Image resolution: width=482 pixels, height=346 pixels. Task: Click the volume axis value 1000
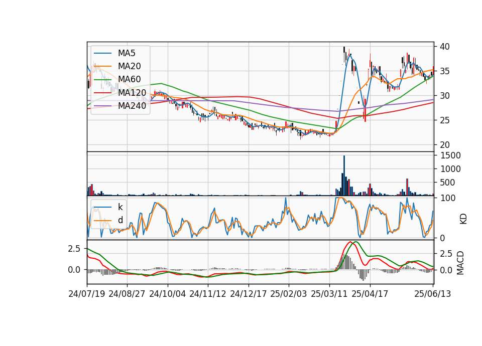tap(450, 169)
